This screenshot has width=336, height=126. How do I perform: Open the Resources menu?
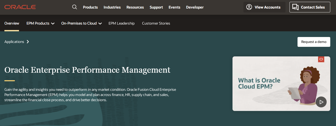pyautogui.click(x=135, y=7)
